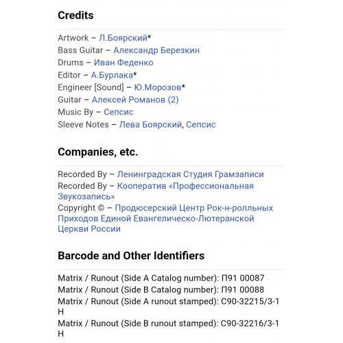Viewport: 343px width, 343px height.
Task: Click Barcode and Other Identifiers heading
Action: click(131, 256)
